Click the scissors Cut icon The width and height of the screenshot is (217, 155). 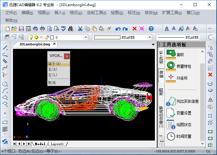tap(80, 29)
